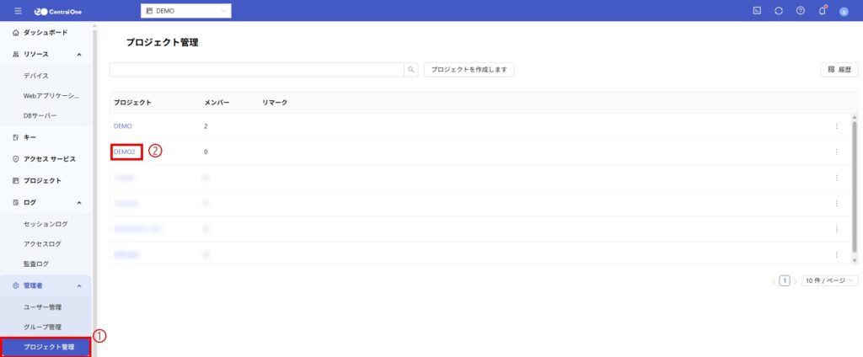Collapse the リソース sidebar section
This screenshot has height=357, width=863.
coord(79,54)
